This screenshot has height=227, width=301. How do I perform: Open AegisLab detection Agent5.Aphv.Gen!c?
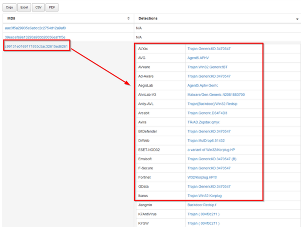point(203,86)
